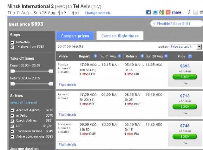Click the Change search link
This screenshot has width=203, height=150.
coord(97,13)
